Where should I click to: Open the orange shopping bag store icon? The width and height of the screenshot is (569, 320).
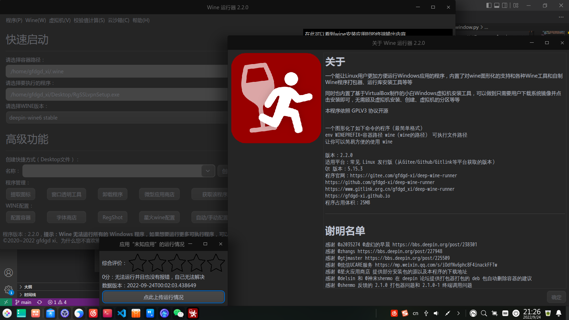coord(136,313)
